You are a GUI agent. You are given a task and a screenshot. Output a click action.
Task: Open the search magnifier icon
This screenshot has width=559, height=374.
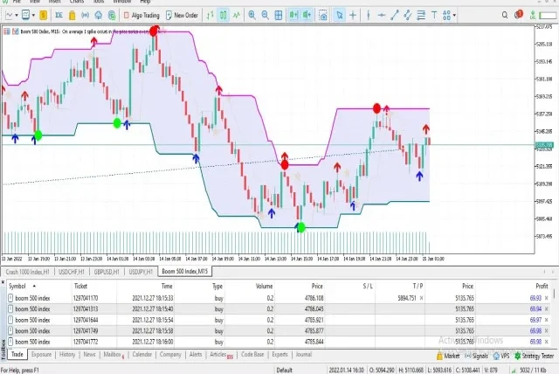pos(505,16)
